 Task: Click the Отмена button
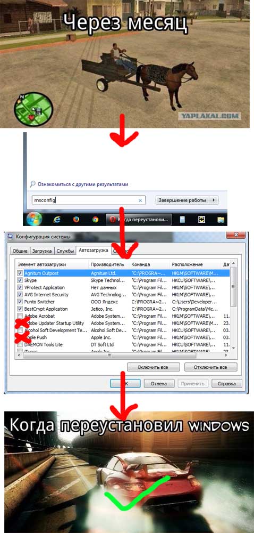coord(159,384)
